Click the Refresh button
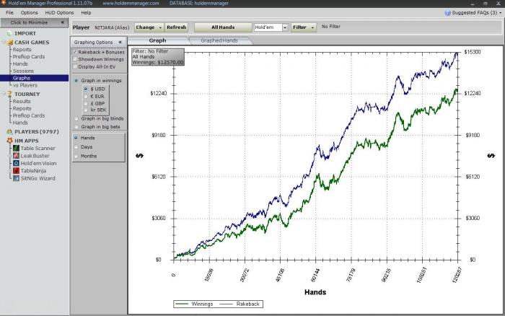Viewport: 505px width, 316px height. click(x=177, y=27)
